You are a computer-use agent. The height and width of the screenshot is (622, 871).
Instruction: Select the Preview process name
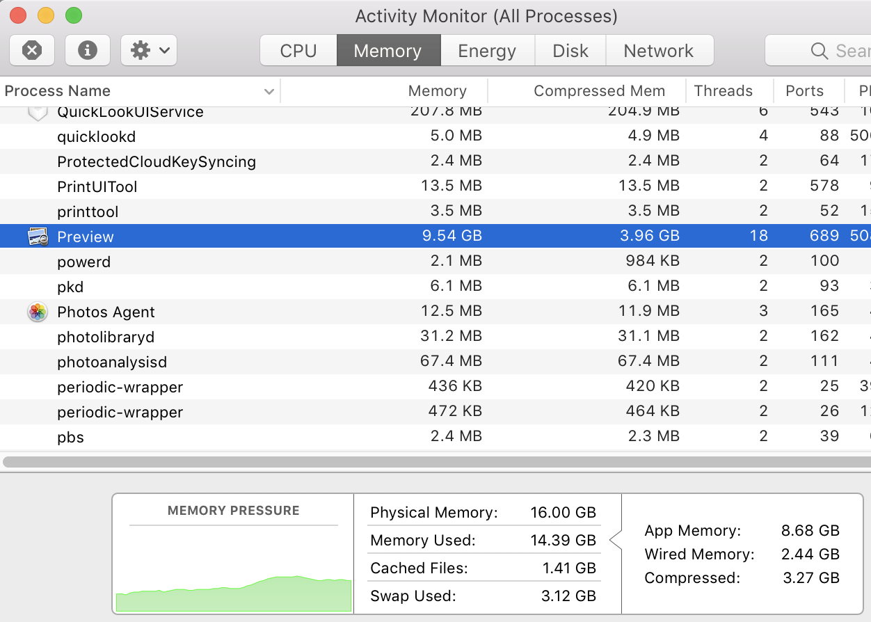pyautogui.click(x=85, y=237)
